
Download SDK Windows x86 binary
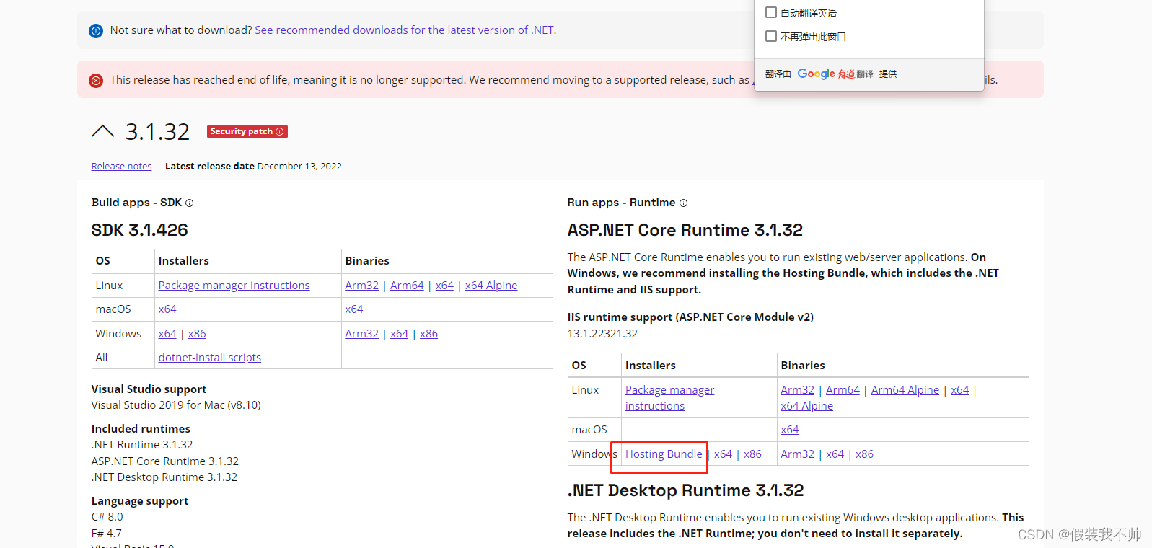(x=428, y=334)
